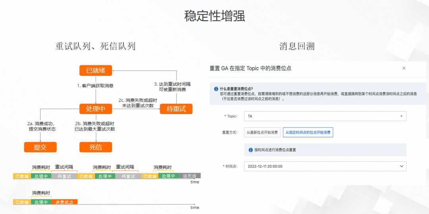
Task: Select the orange 已就绪 flowchart node
Action: 96,71
